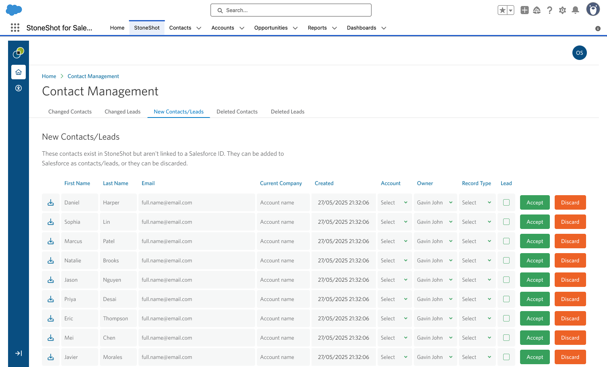The height and width of the screenshot is (367, 607).
Task: Accept the Daniel Harper contact
Action: [x=535, y=202]
